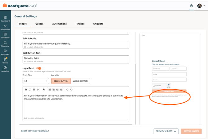Expand the user profile avatar menu
Image resolution: width=208 pixels, height=139 pixels.
point(201,6)
